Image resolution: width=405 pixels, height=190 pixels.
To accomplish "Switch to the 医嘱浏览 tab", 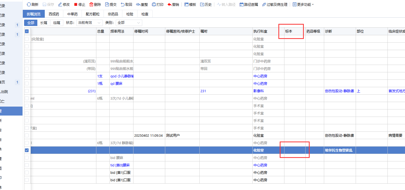I will 34,14.
